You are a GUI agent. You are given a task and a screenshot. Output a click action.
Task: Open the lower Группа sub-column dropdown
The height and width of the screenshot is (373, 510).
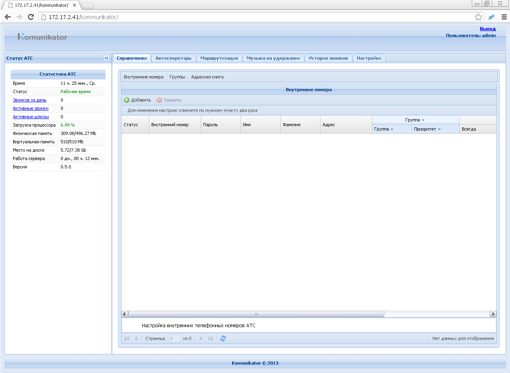click(392, 129)
